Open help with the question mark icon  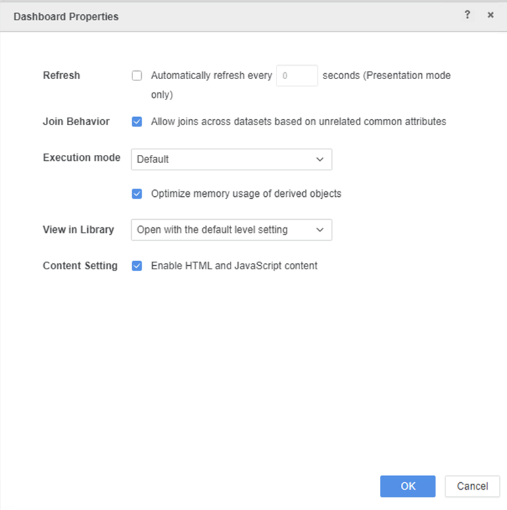(467, 15)
